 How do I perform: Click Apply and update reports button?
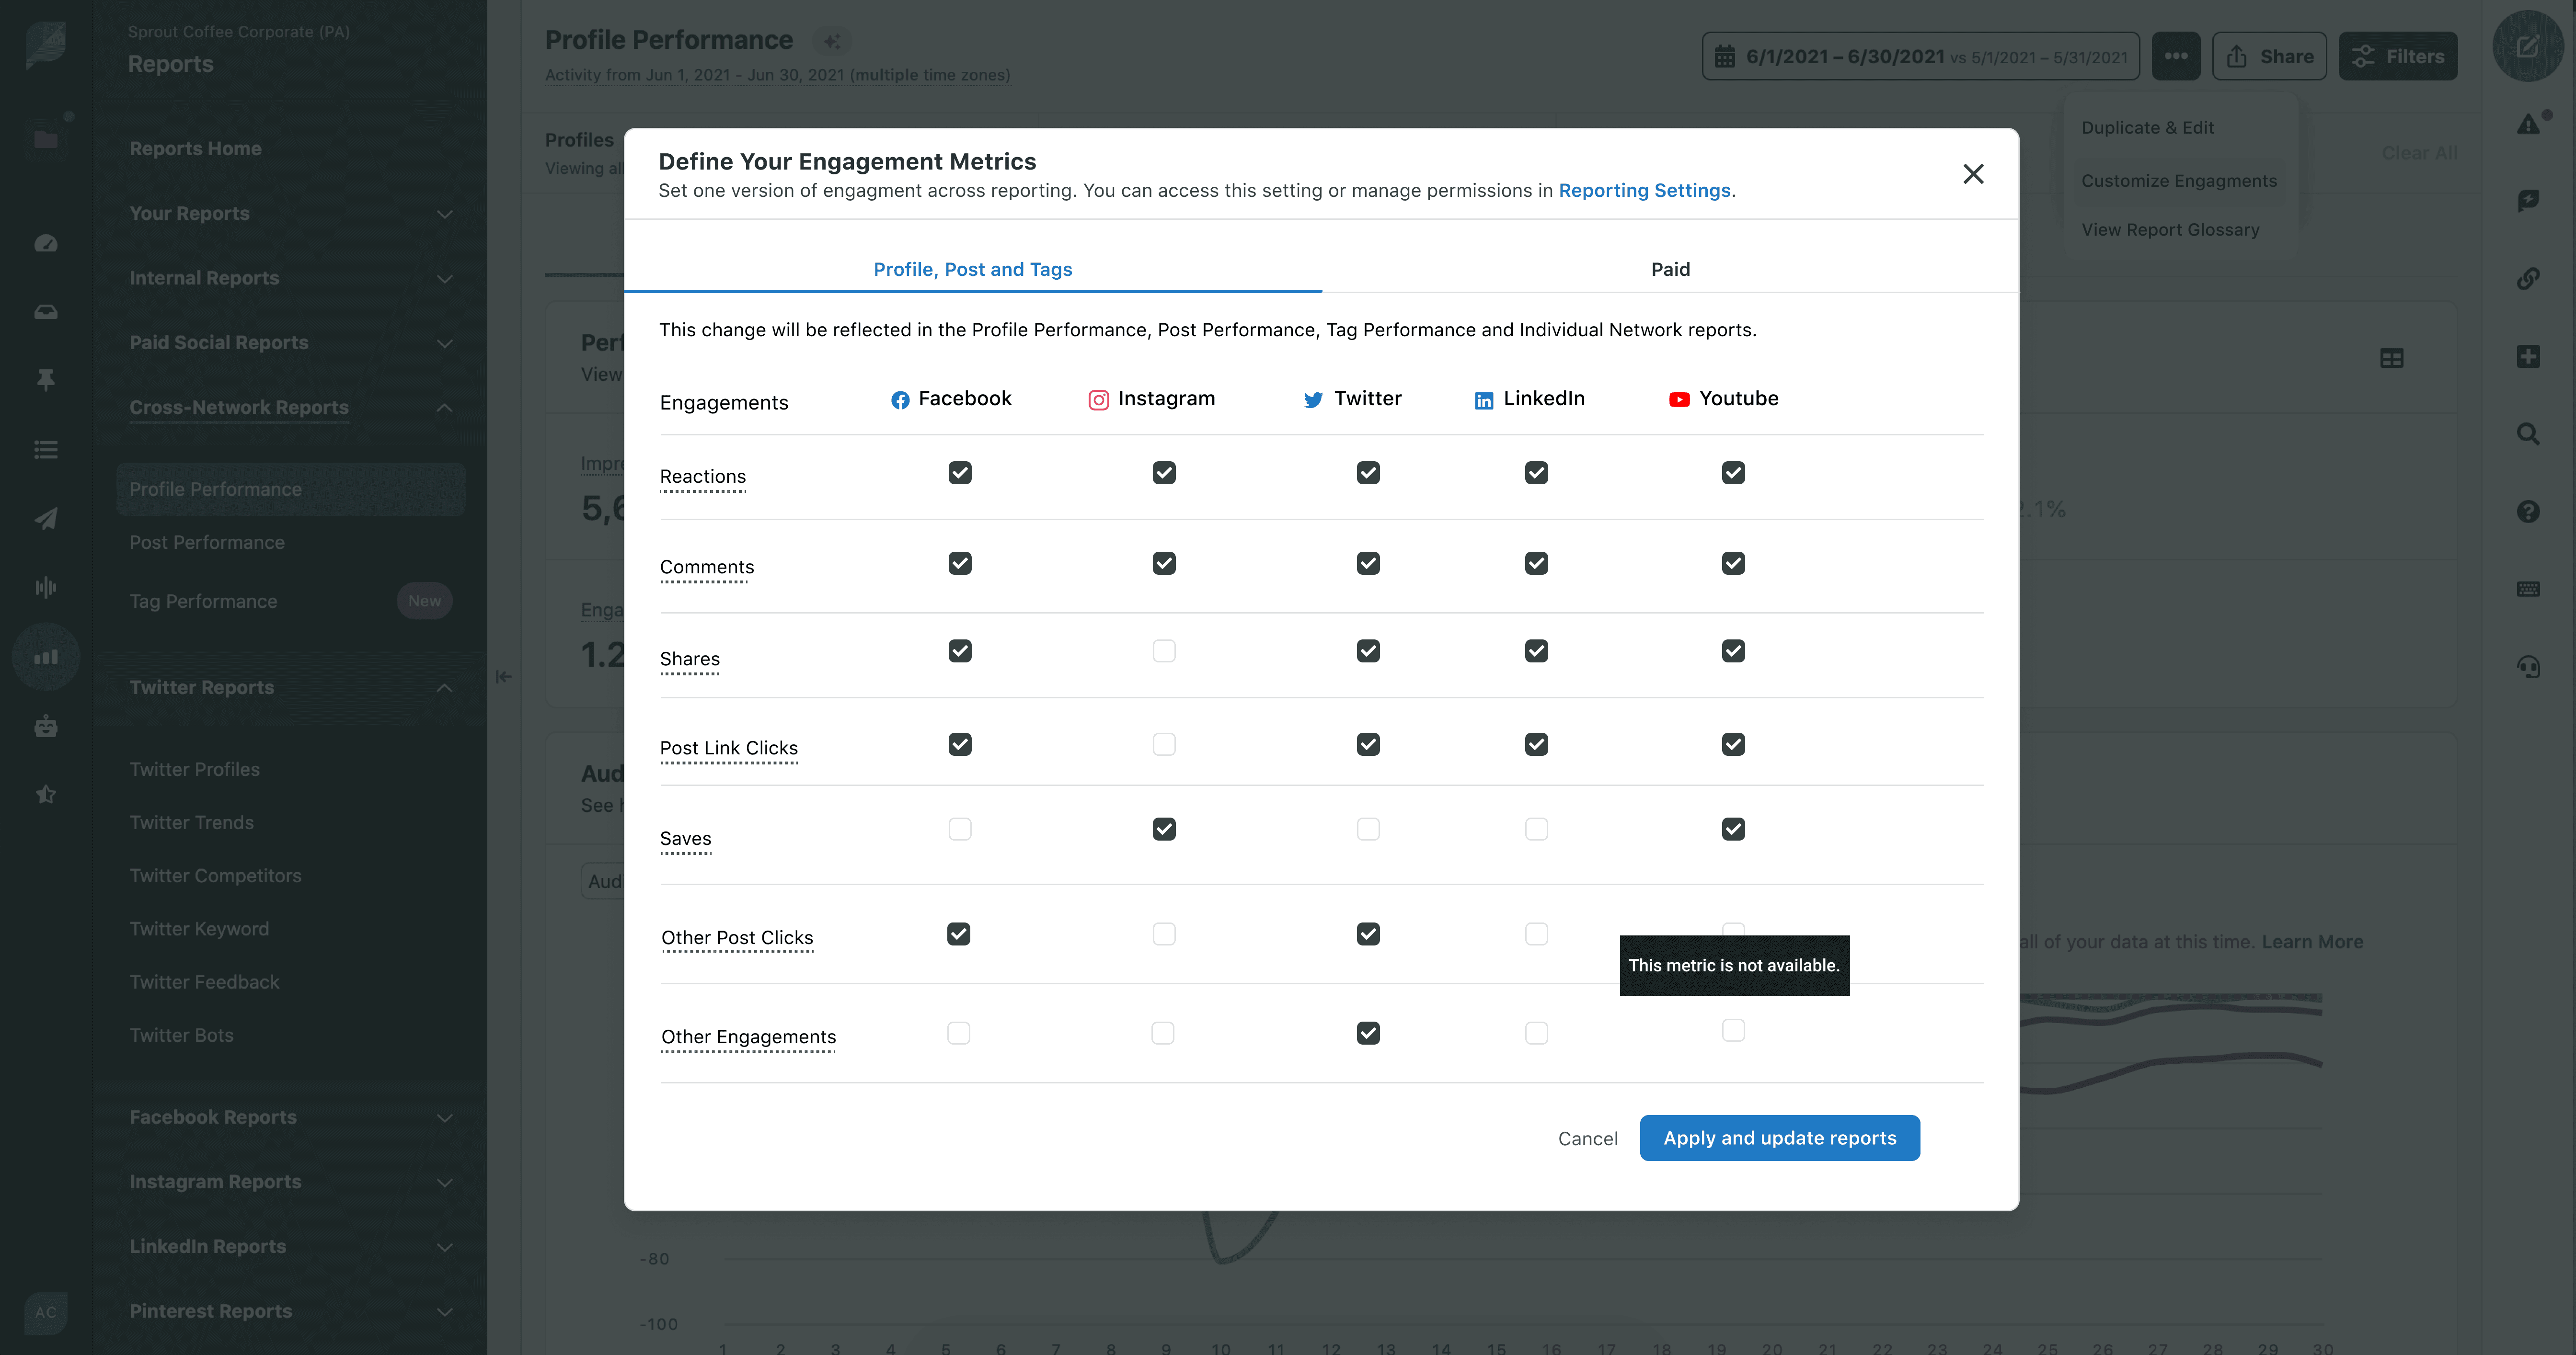(x=1779, y=1138)
